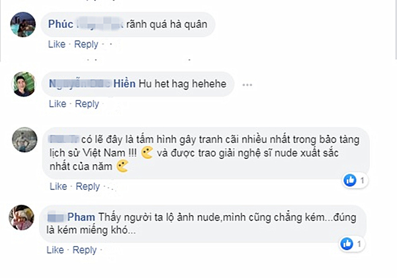Open the avatar beside the "có lẽ đây là" comment
This screenshot has width=397, height=278.
pyautogui.click(x=23, y=139)
